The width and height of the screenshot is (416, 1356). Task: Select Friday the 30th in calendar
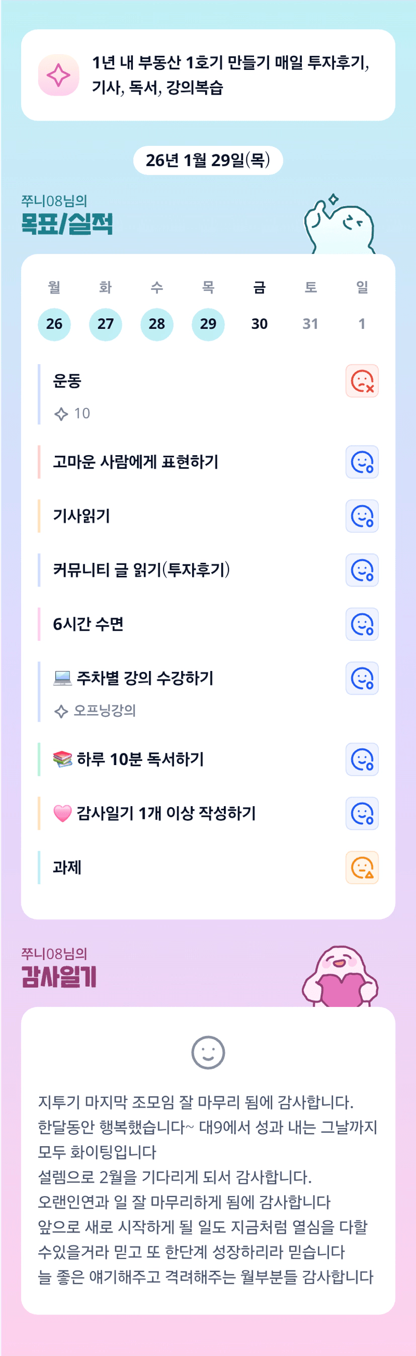tap(259, 324)
